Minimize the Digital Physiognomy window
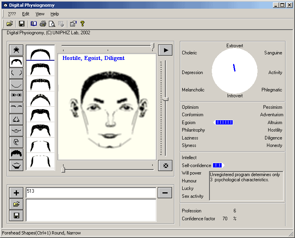 (276, 5)
